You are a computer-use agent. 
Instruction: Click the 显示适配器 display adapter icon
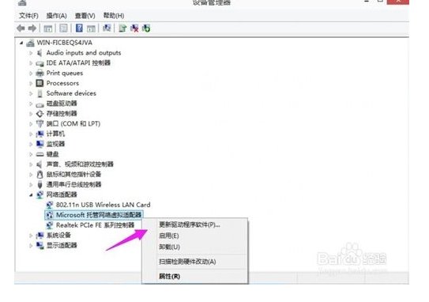[40, 245]
